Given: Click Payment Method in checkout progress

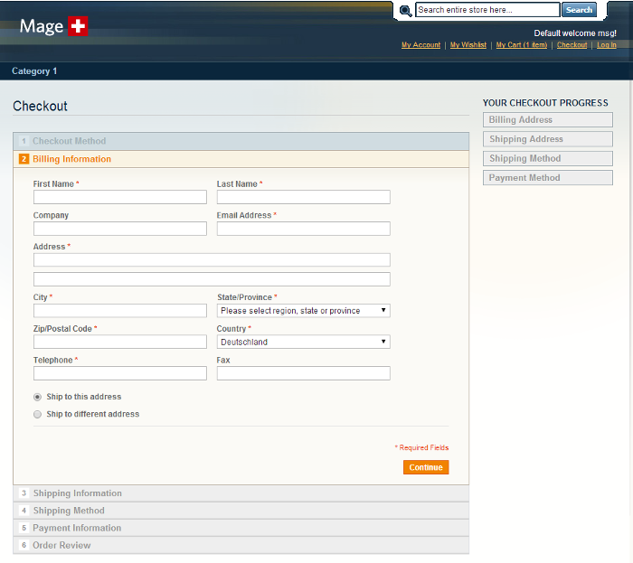Looking at the screenshot, I should (548, 178).
